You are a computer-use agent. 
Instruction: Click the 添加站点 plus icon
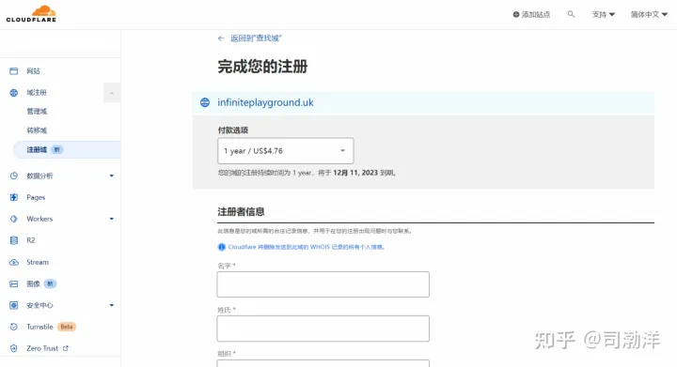516,15
